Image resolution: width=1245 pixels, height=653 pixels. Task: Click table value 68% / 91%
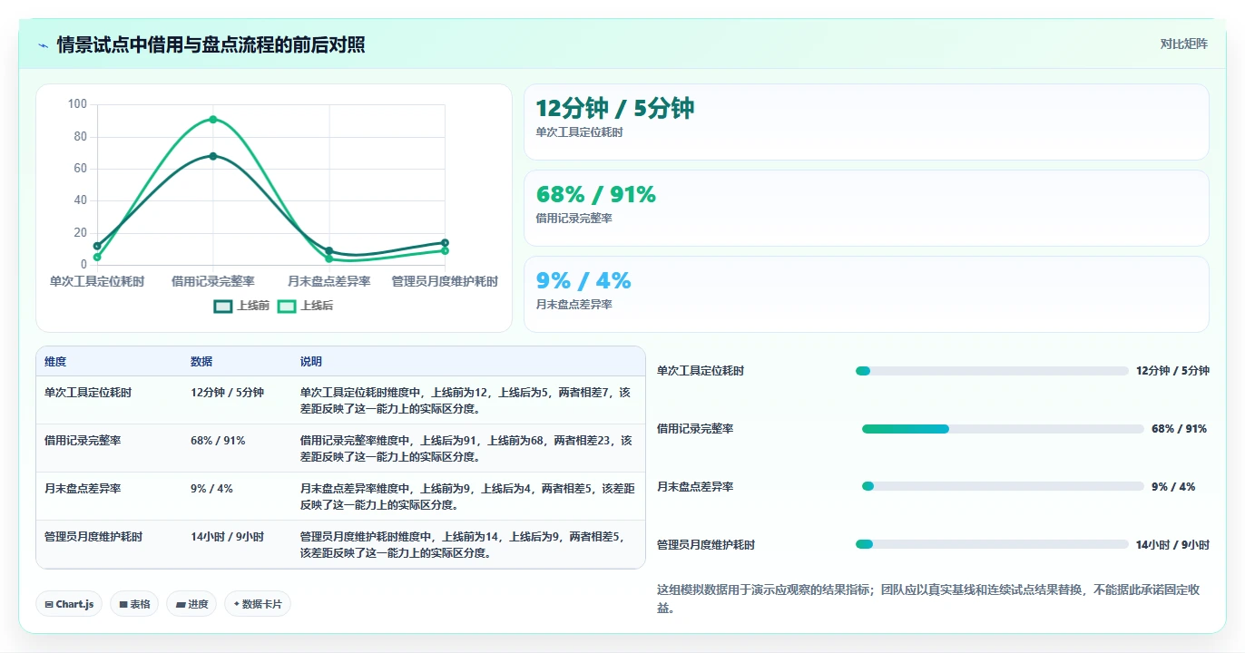pos(218,441)
